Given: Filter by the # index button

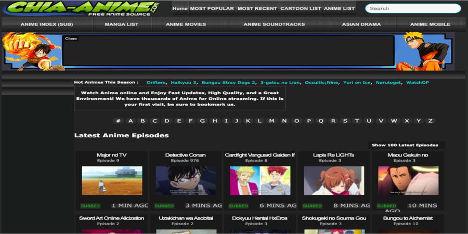Looking at the screenshot, I should pyautogui.click(x=119, y=121).
